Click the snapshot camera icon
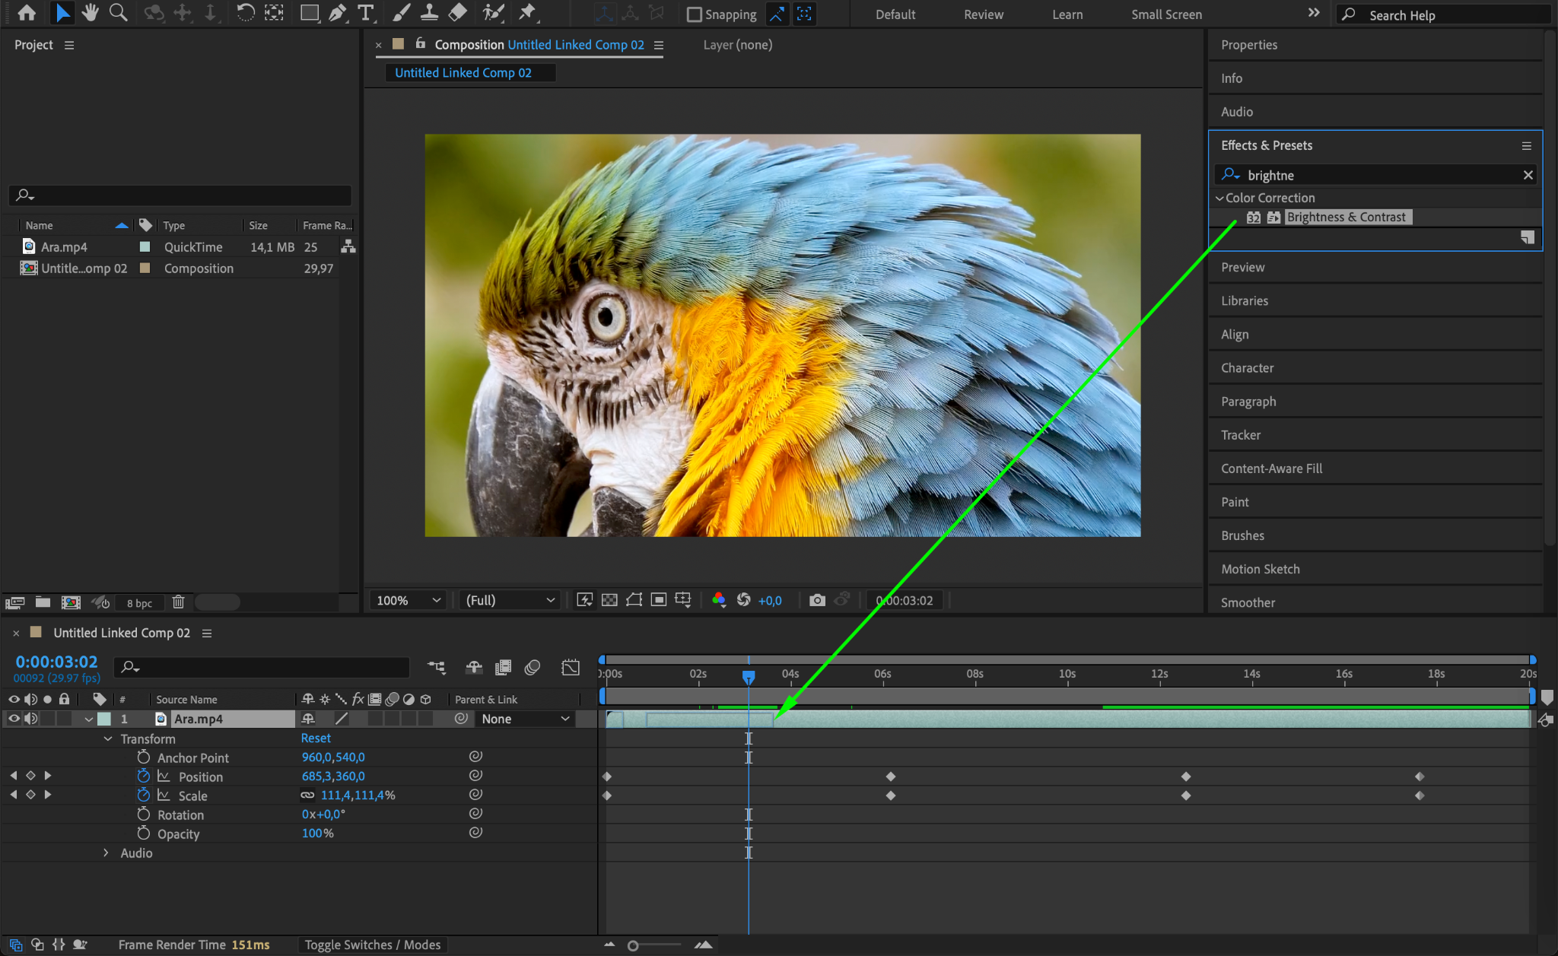The width and height of the screenshot is (1558, 956). pos(817,600)
